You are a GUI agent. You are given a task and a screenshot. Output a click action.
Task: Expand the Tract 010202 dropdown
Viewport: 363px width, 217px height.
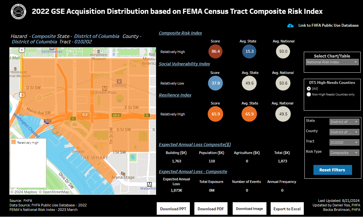click(344, 142)
